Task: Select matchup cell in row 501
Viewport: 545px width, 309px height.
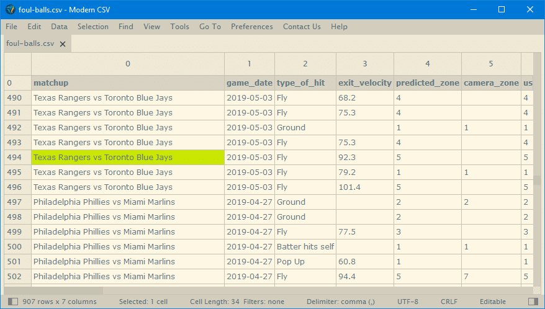Action: [128, 261]
